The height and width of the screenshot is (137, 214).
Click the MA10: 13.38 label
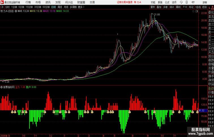click(x=36, y=11)
